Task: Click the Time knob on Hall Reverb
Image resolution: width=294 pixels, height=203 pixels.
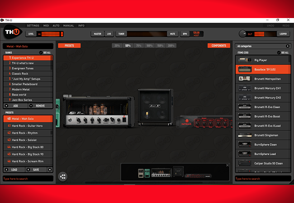Action: tap(198, 123)
